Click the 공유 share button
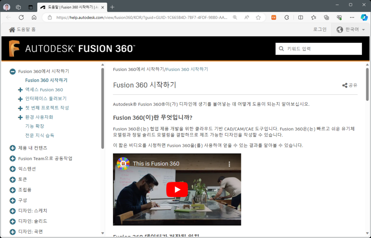 coord(350,85)
